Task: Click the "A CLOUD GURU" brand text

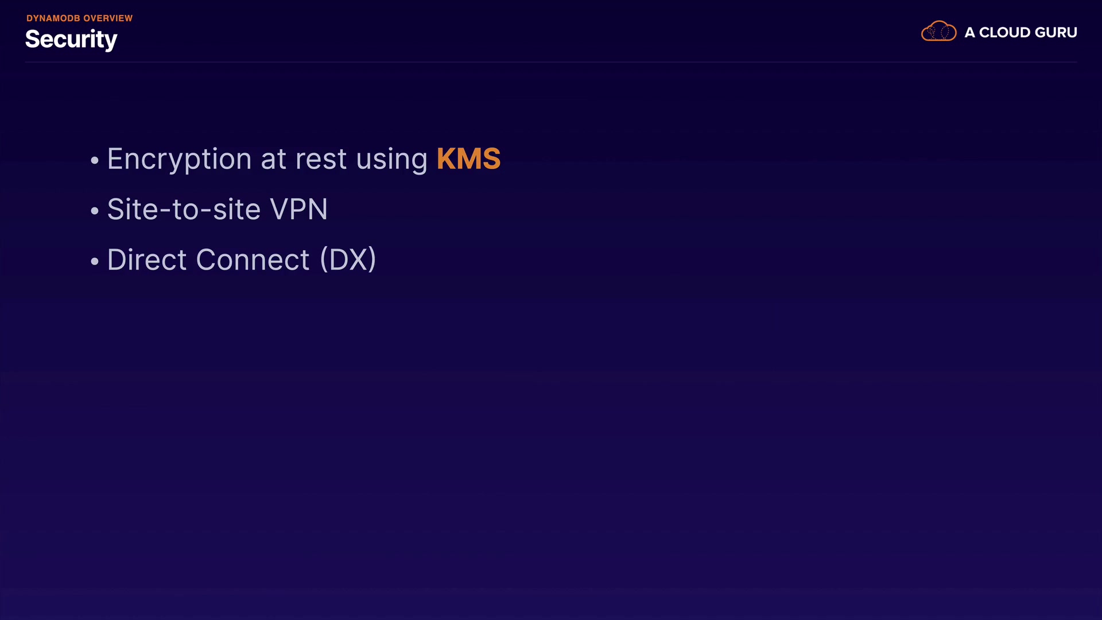Action: point(1020,33)
